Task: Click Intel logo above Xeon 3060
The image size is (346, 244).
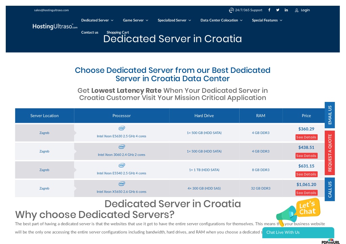Action: tap(122, 146)
